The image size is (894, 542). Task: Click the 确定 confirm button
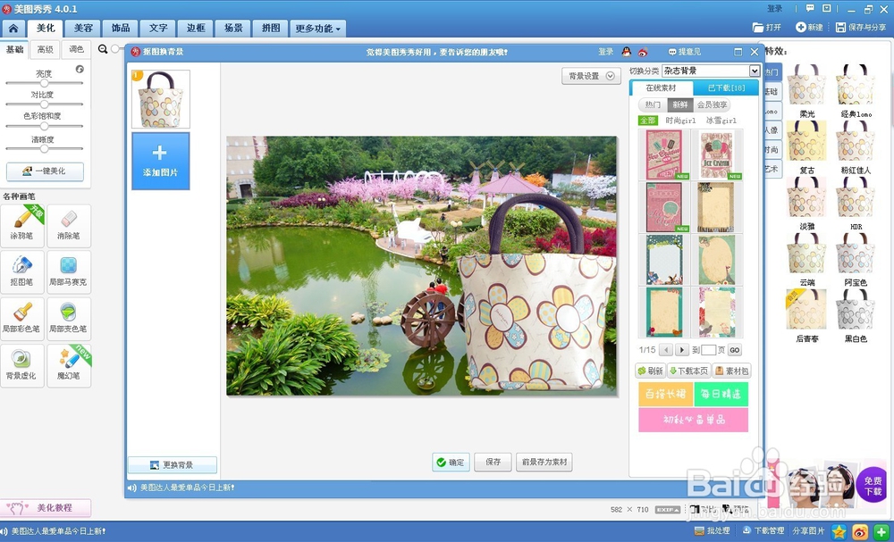point(451,463)
